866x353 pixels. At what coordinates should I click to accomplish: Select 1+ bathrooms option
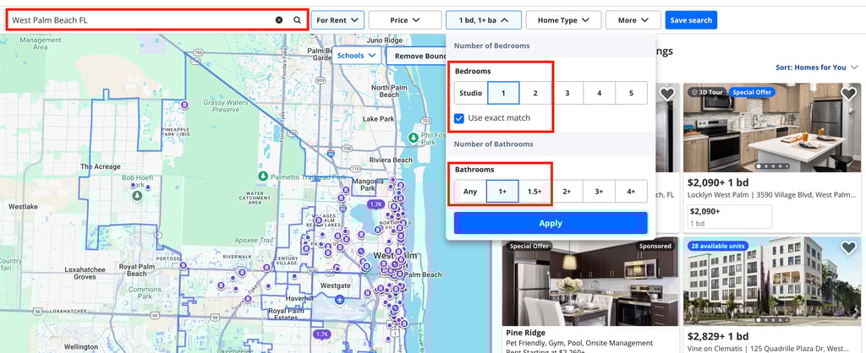click(502, 192)
